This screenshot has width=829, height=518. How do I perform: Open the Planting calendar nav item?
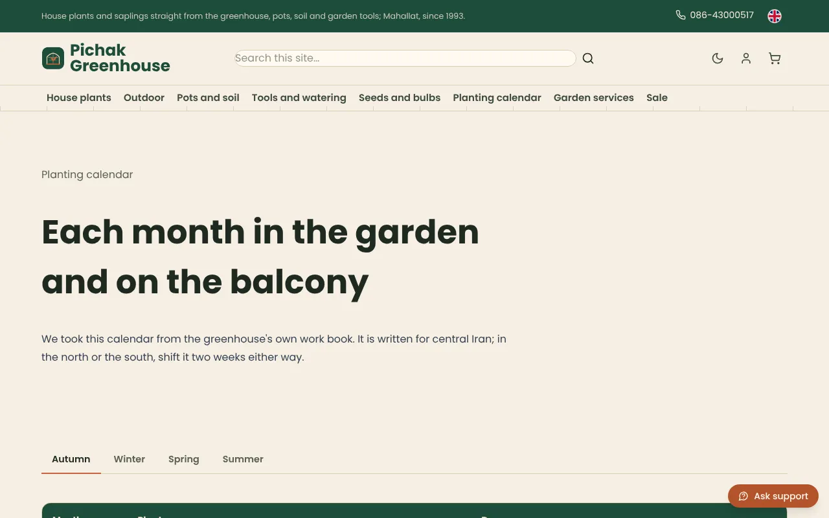(x=497, y=98)
